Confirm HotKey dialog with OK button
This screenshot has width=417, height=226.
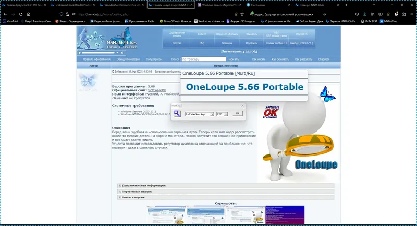click(238, 113)
